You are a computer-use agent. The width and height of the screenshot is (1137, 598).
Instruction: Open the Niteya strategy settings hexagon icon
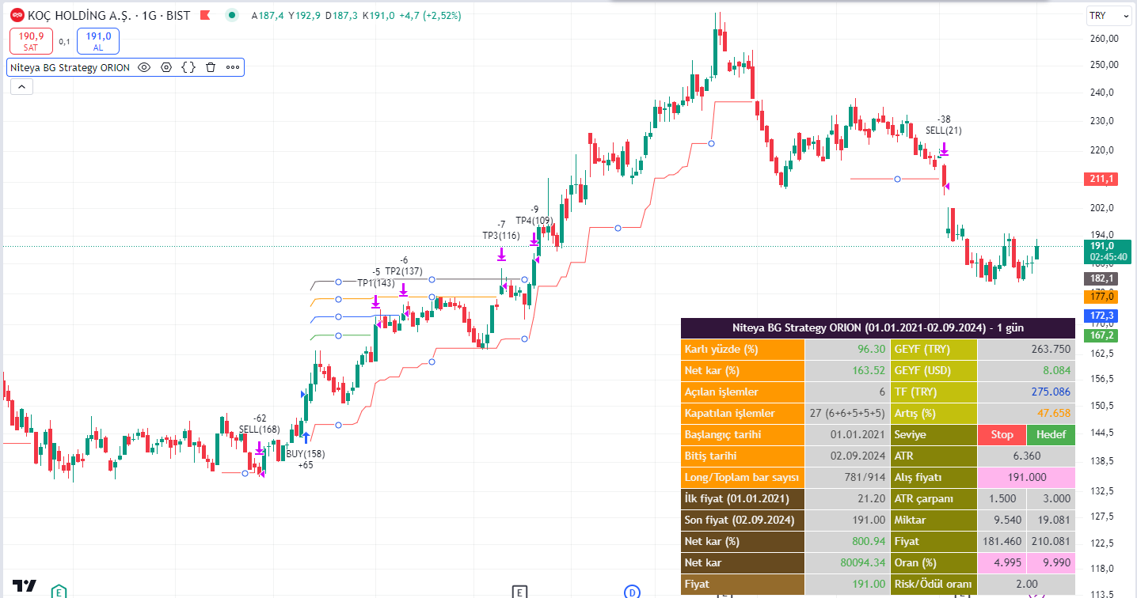pos(166,67)
